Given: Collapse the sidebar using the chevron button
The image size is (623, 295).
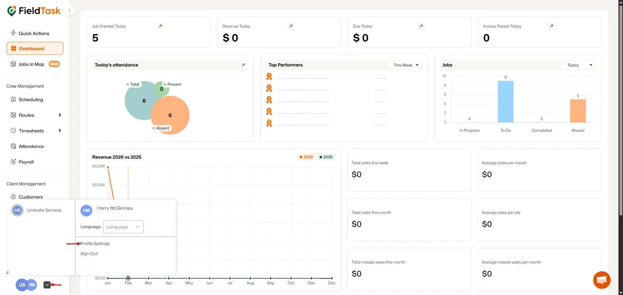Looking at the screenshot, I should click(69, 10).
